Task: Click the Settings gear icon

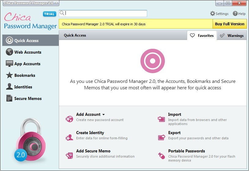Action: pyautogui.click(x=213, y=14)
